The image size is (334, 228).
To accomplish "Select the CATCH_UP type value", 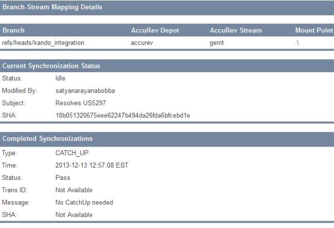I will point(71,153).
